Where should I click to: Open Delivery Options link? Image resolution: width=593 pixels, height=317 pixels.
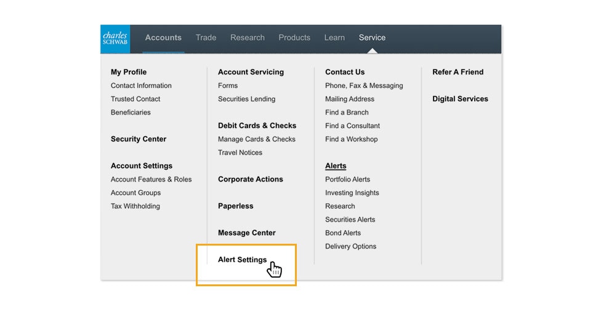pyautogui.click(x=350, y=247)
